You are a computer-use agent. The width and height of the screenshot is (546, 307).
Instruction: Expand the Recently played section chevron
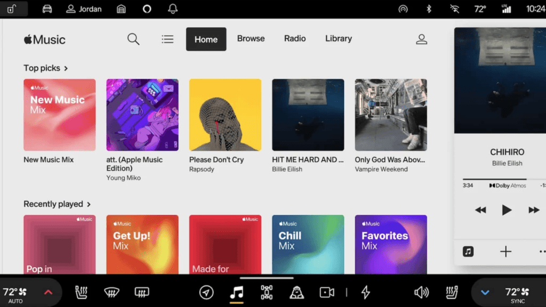[89, 204]
